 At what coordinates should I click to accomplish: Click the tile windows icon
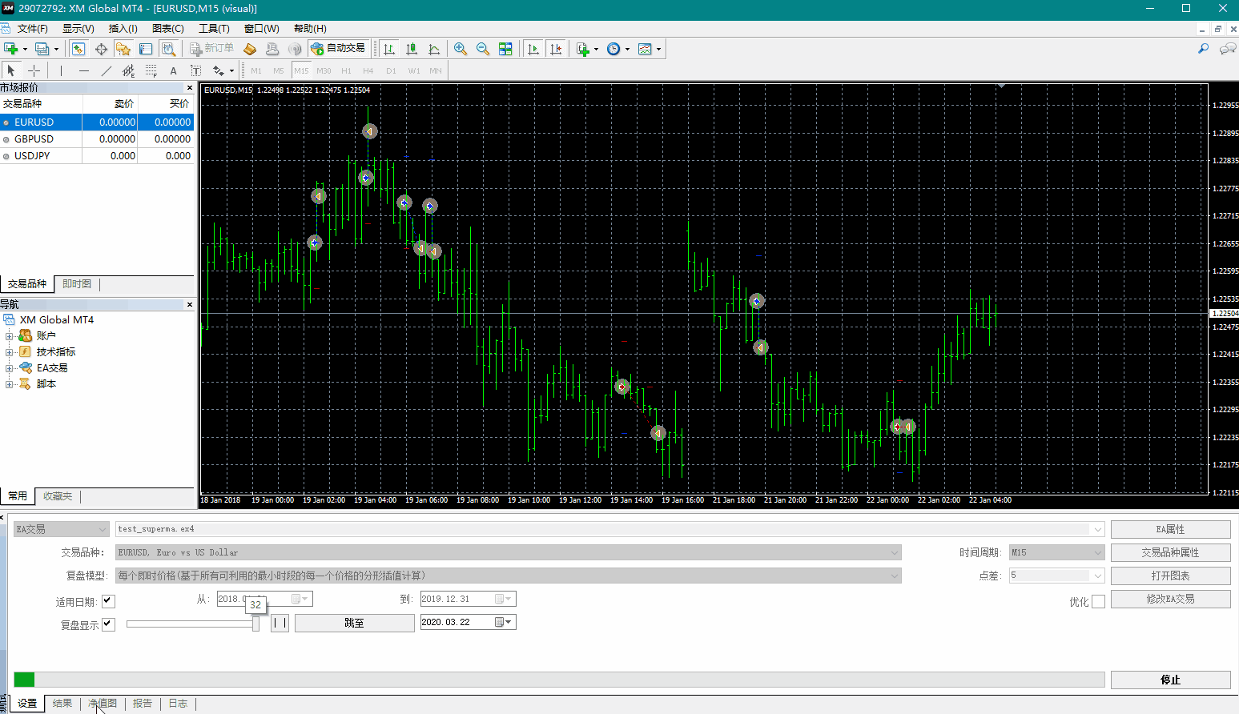pyautogui.click(x=505, y=49)
